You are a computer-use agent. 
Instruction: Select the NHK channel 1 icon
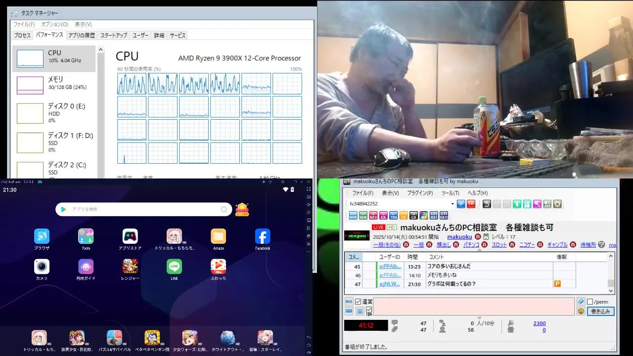353,216
